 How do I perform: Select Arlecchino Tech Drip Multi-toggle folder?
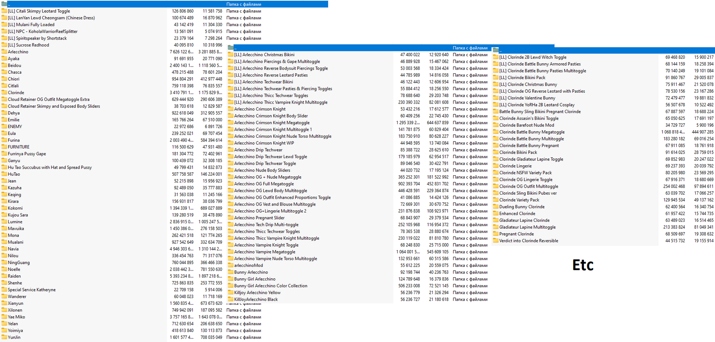coord(266,224)
